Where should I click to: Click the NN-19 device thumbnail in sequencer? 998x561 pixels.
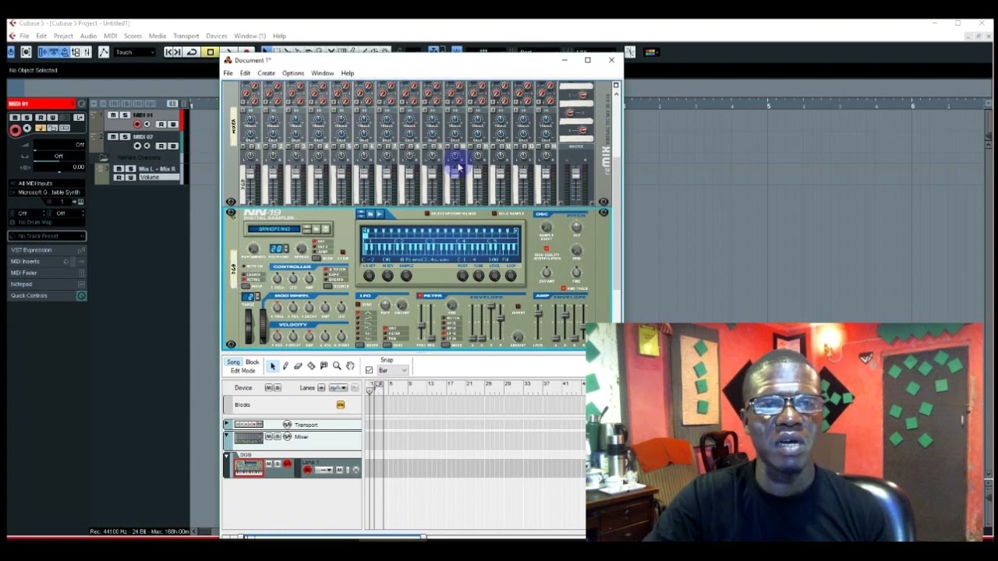click(x=249, y=467)
